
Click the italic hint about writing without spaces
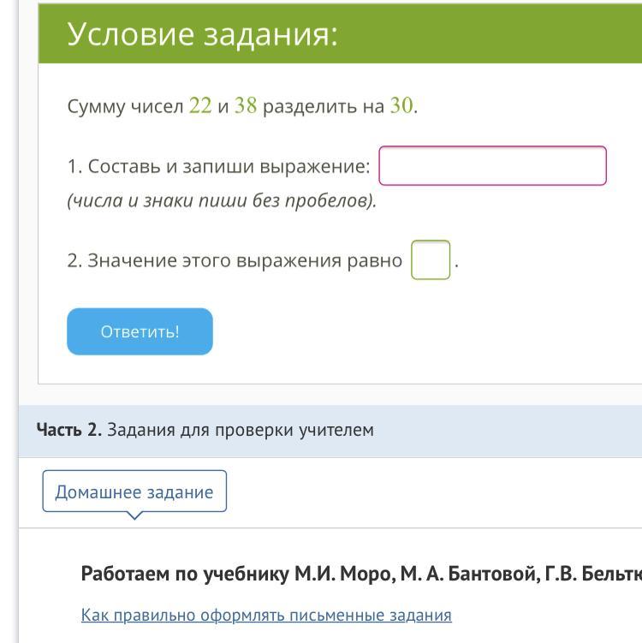222,202
